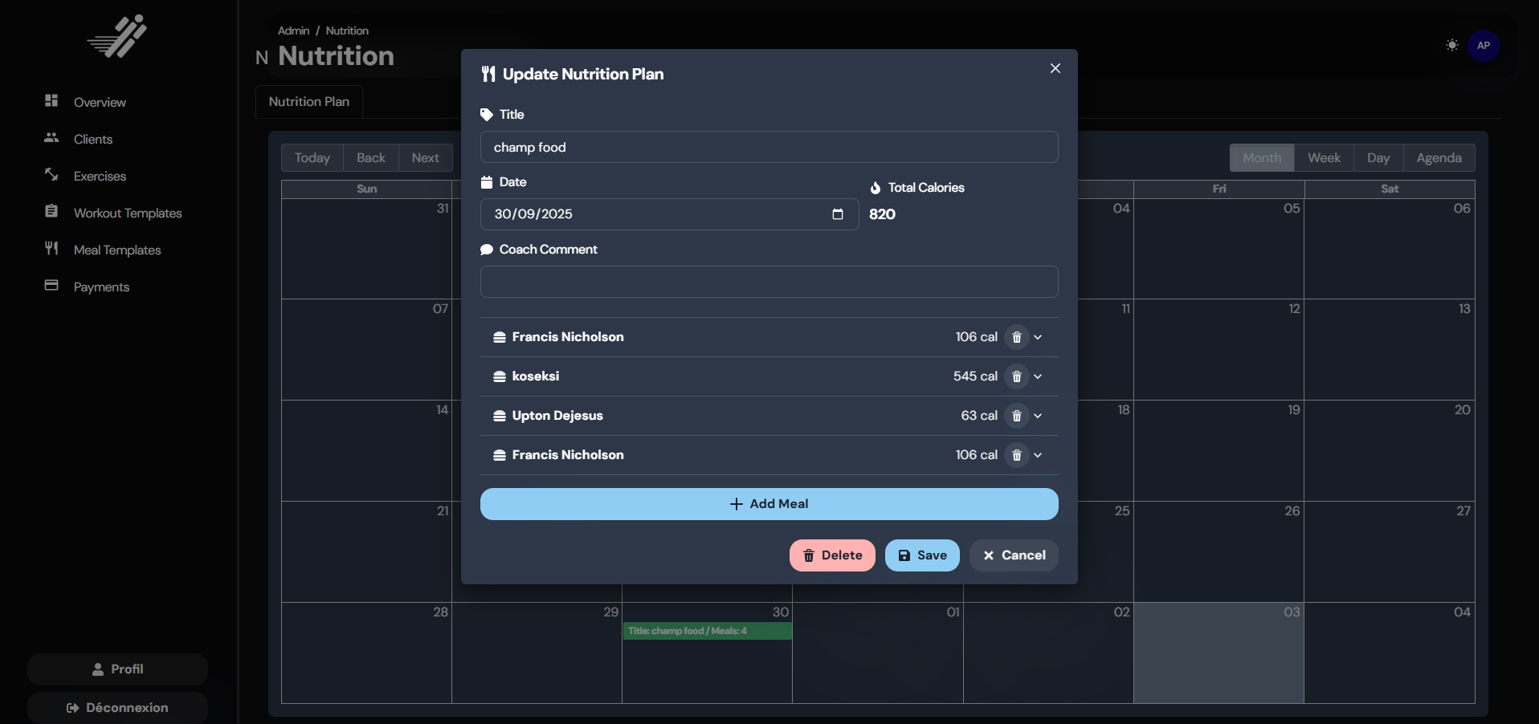This screenshot has width=1539, height=724.
Task: Toggle the light/dark theme
Action: [x=1451, y=45]
